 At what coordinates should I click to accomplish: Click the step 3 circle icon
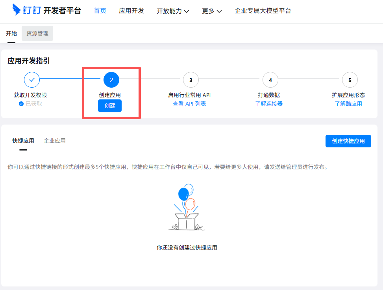coord(191,80)
